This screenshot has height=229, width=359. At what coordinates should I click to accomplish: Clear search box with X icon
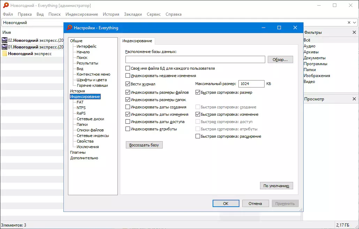[x=349, y=22]
